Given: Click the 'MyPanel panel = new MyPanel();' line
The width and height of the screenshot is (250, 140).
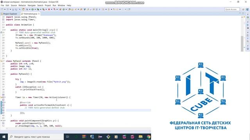Looking at the screenshot, I should click(x=33, y=43).
